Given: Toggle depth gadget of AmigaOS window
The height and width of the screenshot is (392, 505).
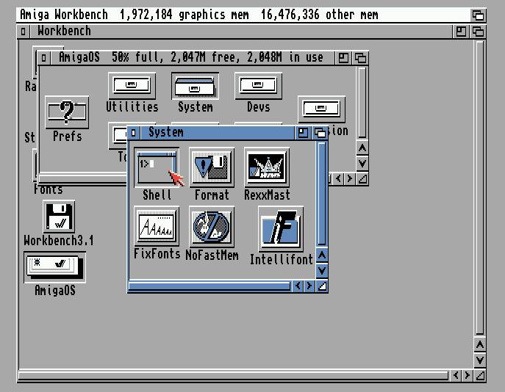Looking at the screenshot, I should point(361,57).
